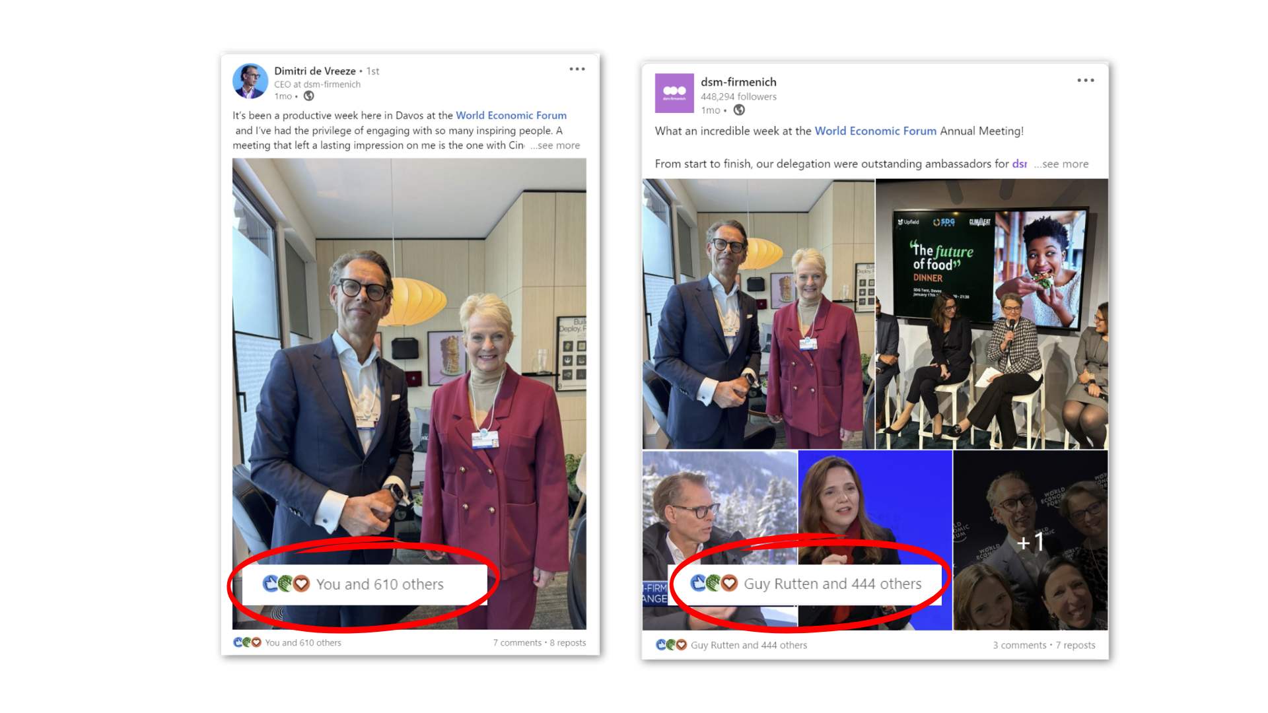The height and width of the screenshot is (713, 1268).
Task: Expand dsm-firmenich post text via 'see more'
Action: [1061, 164]
